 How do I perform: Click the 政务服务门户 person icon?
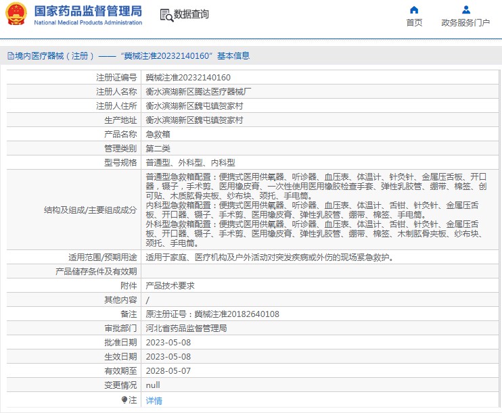point(465,10)
